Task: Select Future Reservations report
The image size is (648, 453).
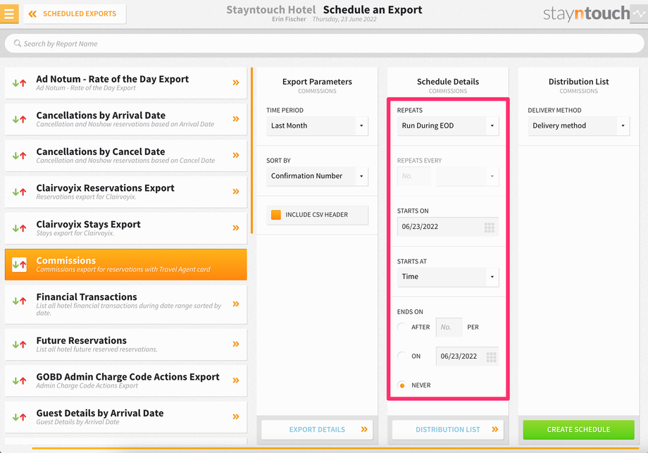Action: [x=125, y=344]
